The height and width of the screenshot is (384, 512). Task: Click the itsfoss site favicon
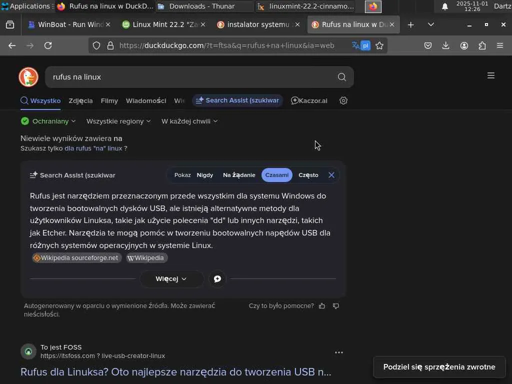pos(28,351)
